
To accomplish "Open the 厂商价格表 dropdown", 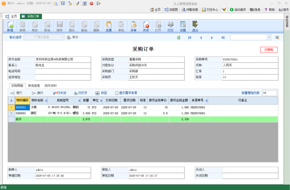I will [44, 37].
